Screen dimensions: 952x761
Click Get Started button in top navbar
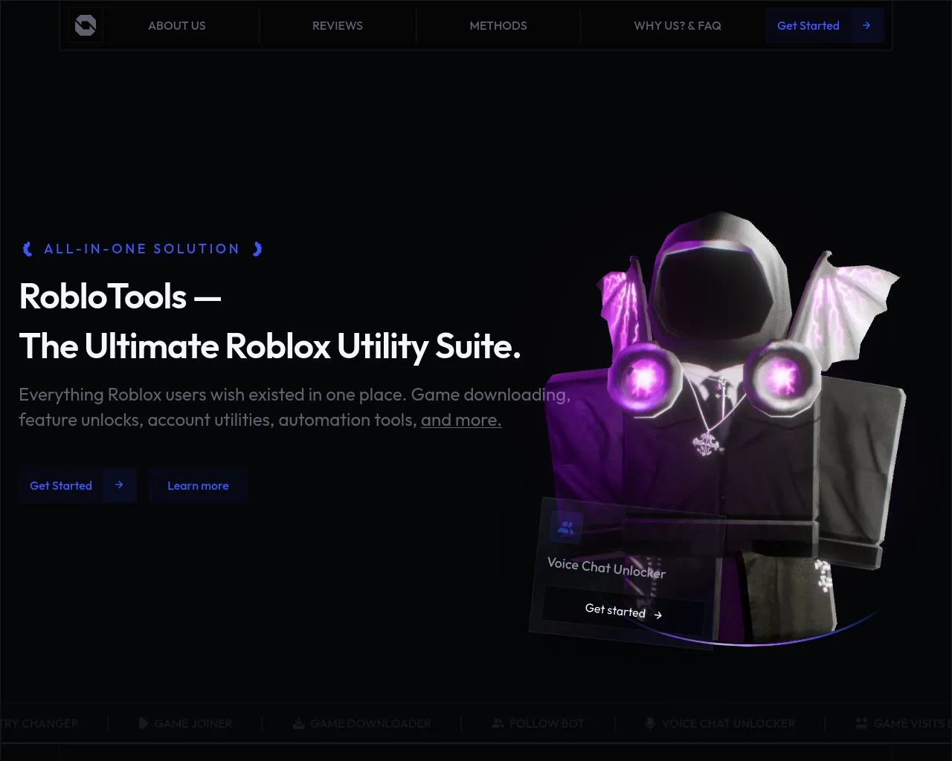pos(825,26)
